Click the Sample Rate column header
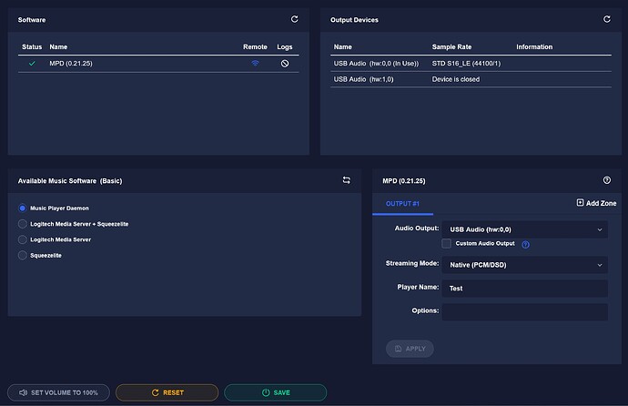The height and width of the screenshot is (406, 628). tap(451, 46)
